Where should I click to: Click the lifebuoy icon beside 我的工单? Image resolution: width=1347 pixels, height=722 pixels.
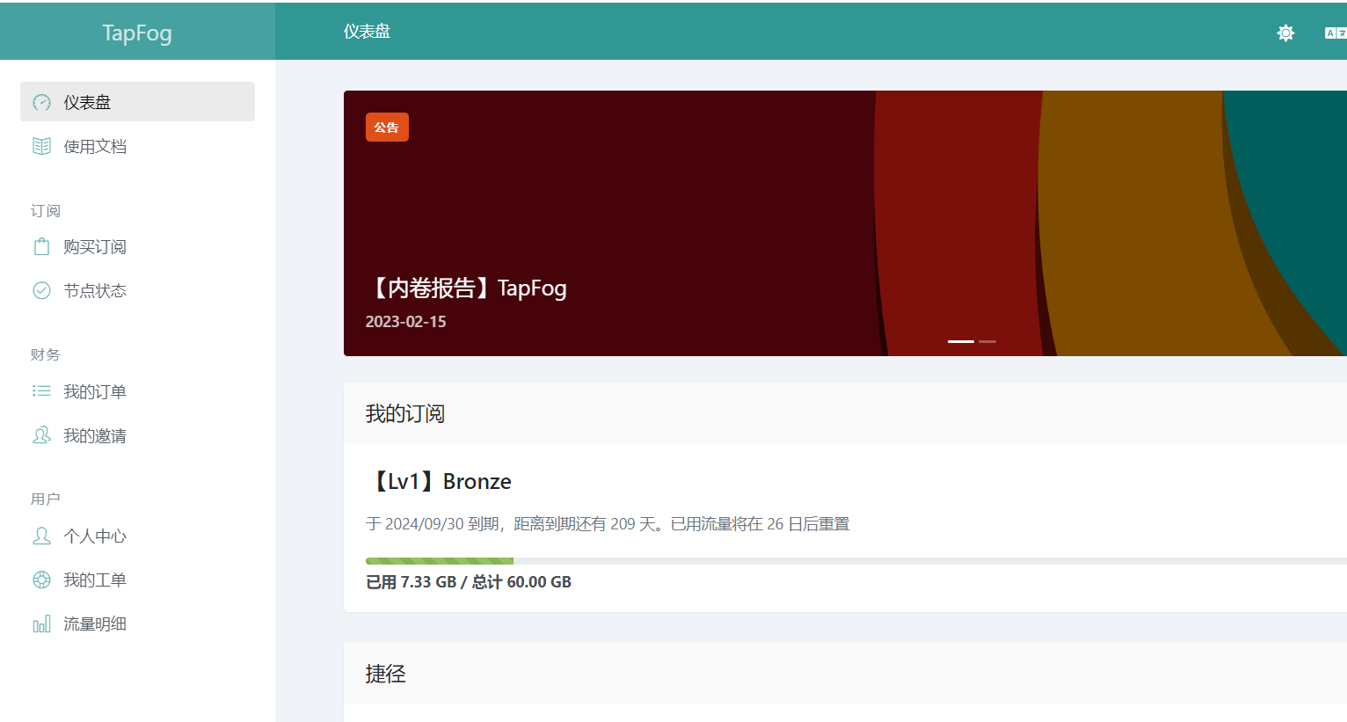[x=41, y=580]
